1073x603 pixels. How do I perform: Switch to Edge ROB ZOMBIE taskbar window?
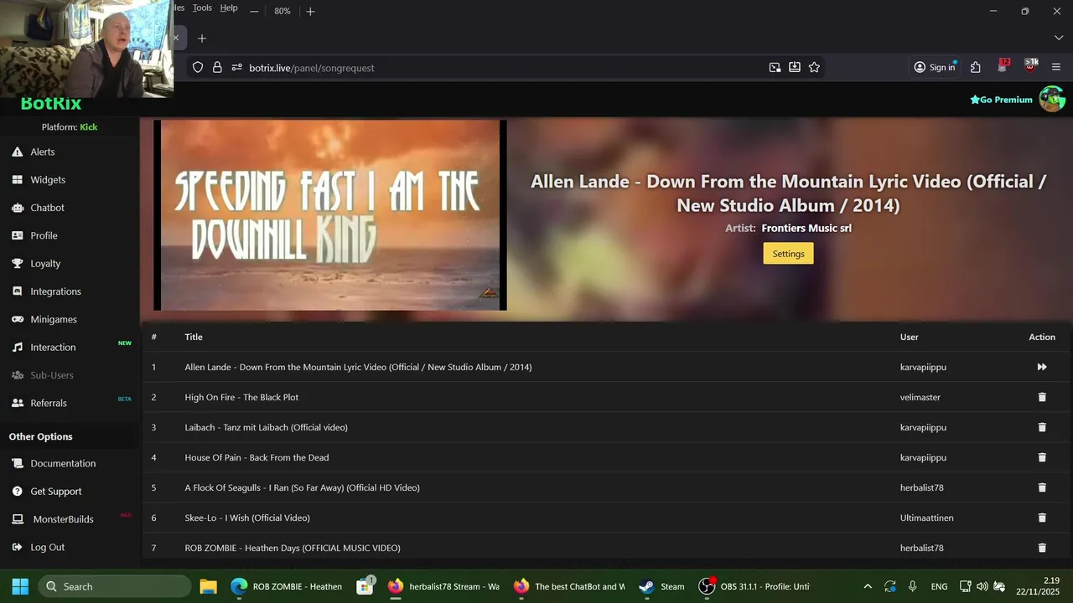coord(288,586)
